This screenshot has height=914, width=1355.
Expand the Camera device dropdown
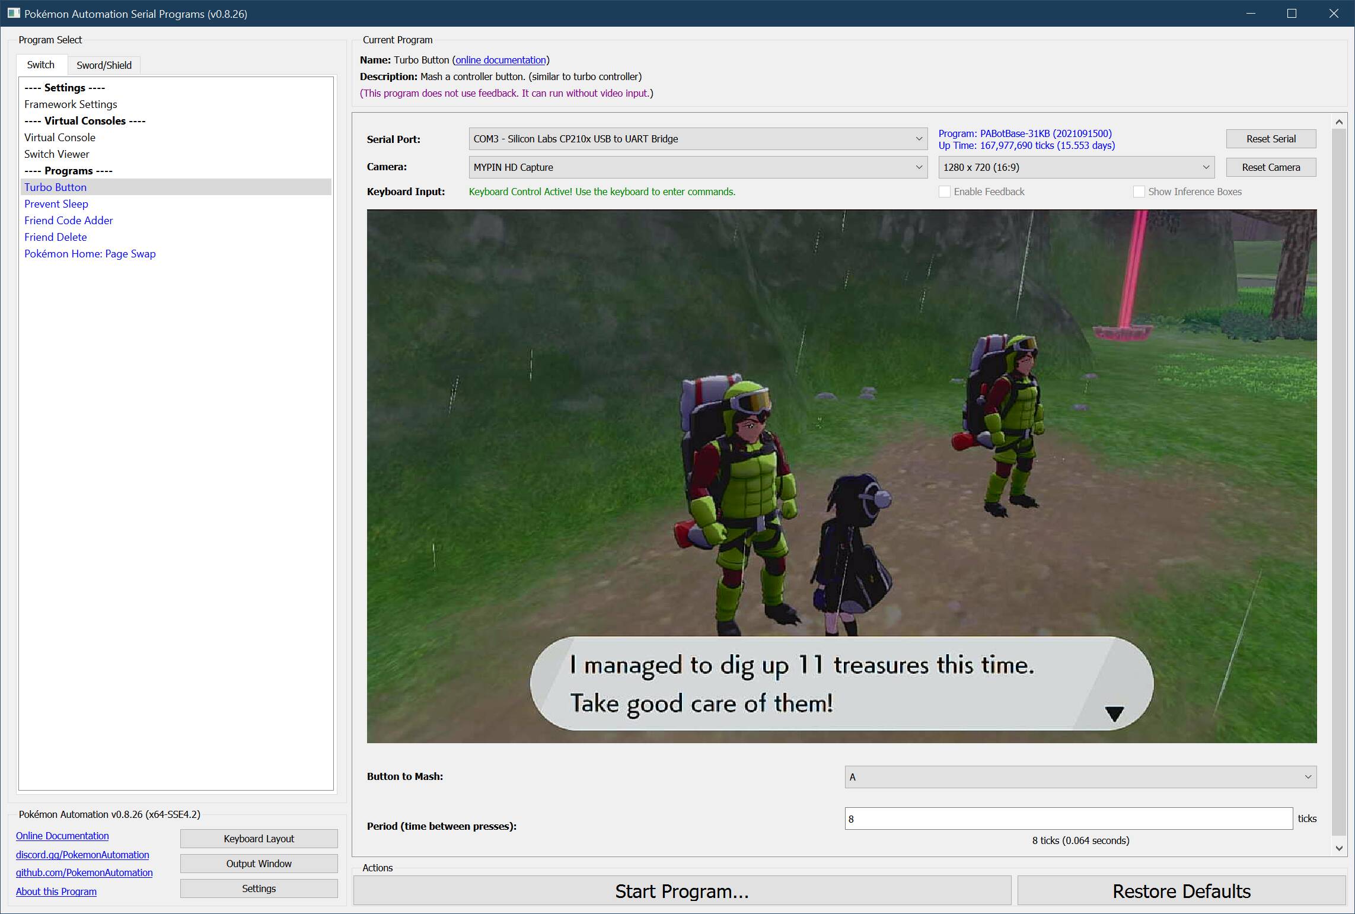pyautogui.click(x=698, y=167)
